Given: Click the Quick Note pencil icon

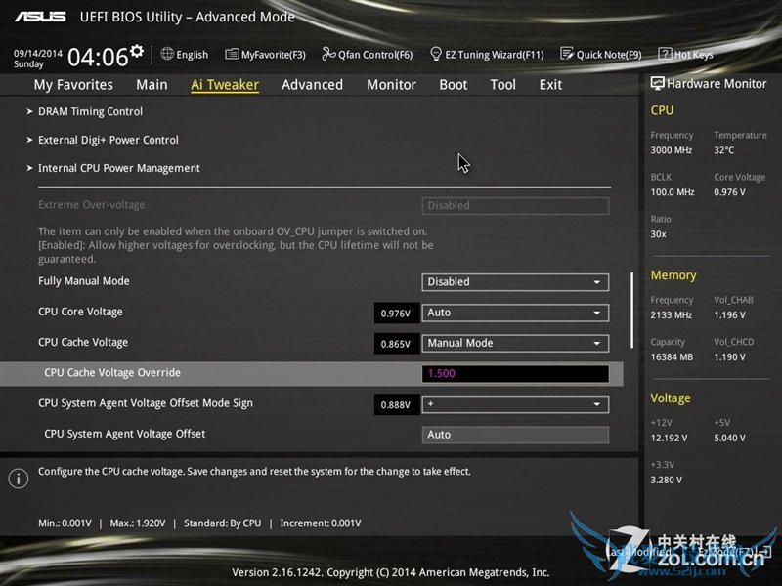Looking at the screenshot, I should (567, 54).
